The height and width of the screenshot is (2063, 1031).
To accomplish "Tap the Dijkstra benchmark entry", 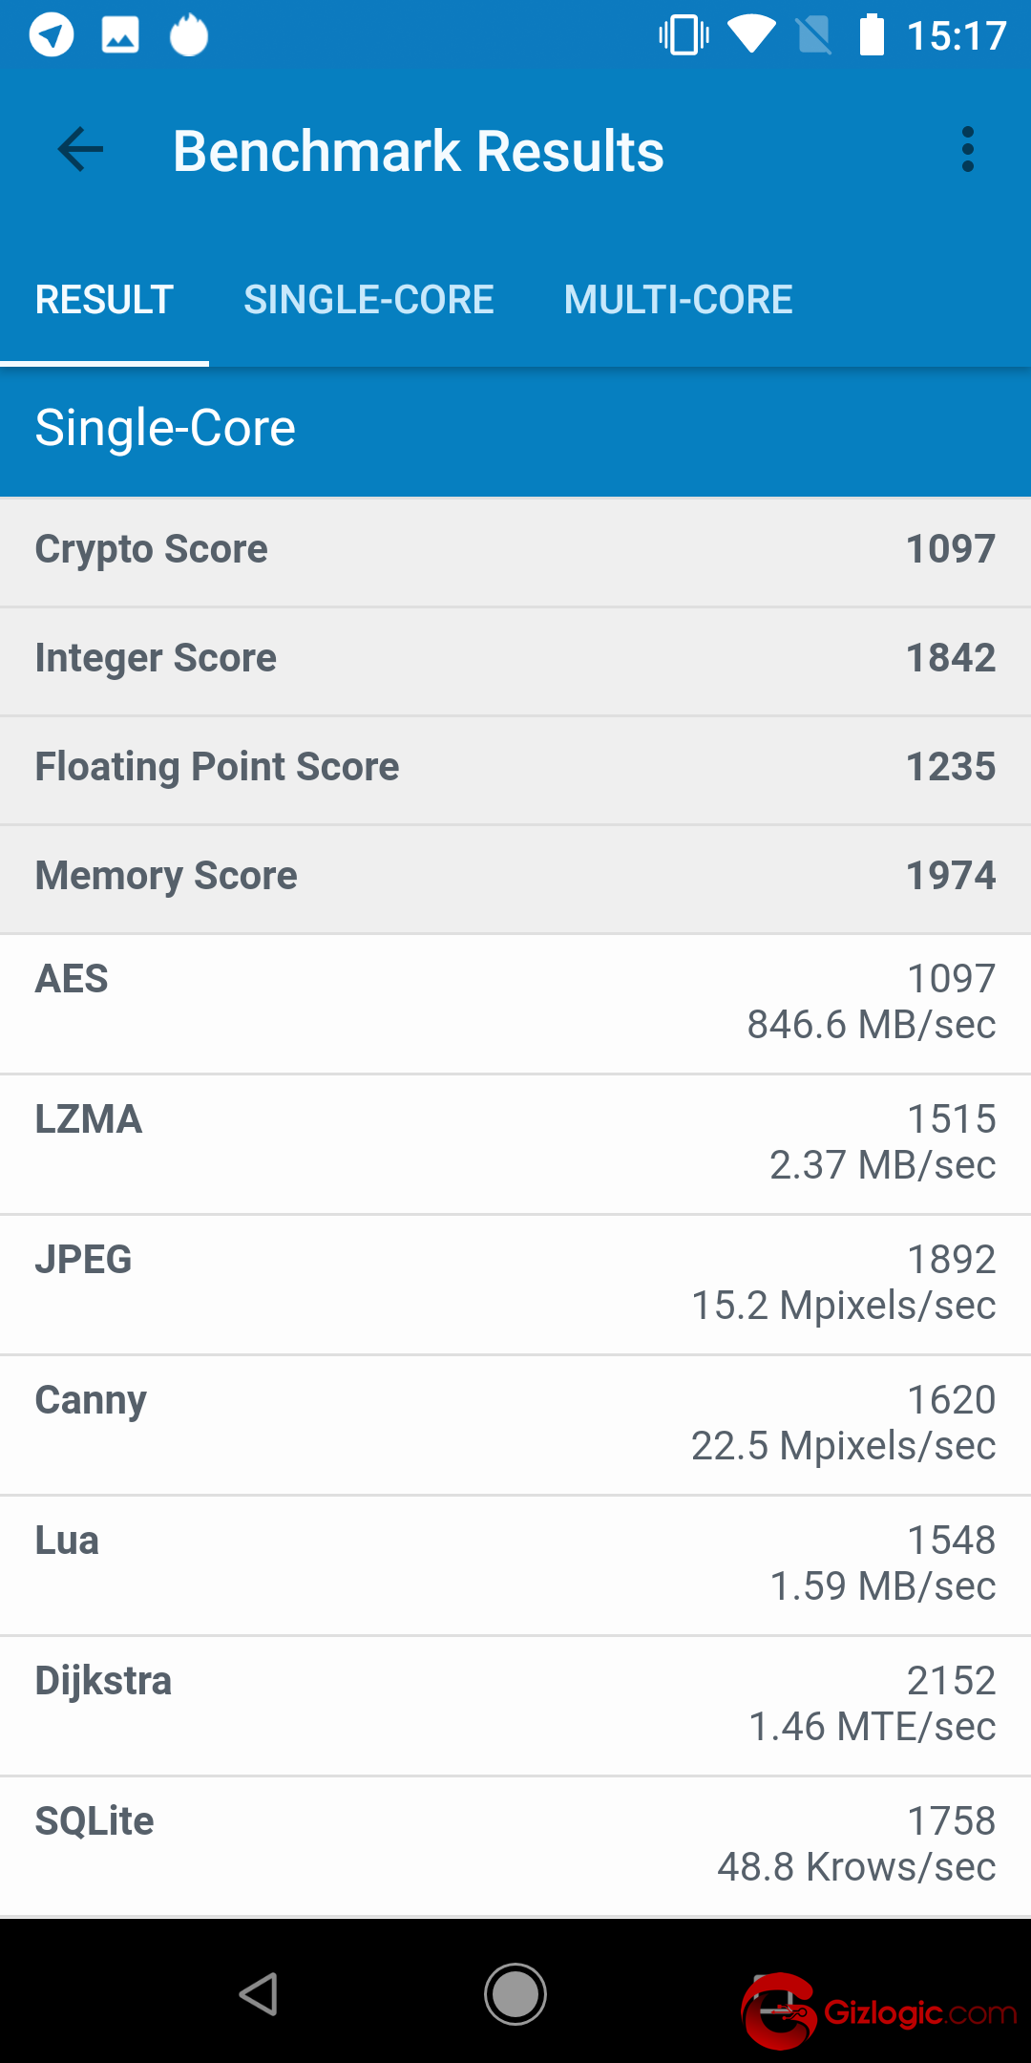I will [x=515, y=1704].
